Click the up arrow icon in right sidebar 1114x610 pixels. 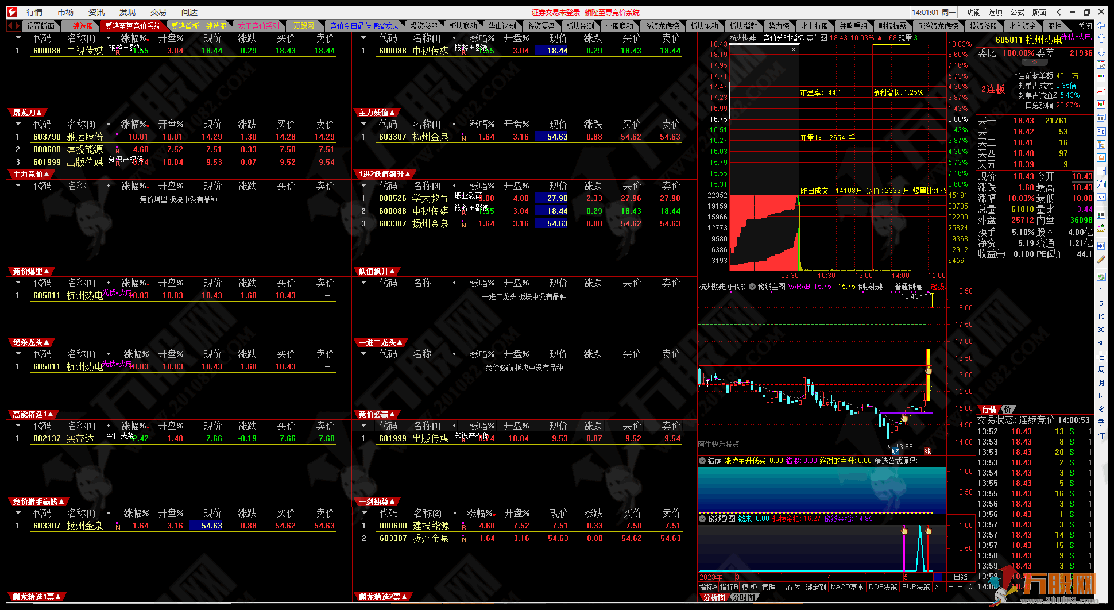coord(1101,38)
